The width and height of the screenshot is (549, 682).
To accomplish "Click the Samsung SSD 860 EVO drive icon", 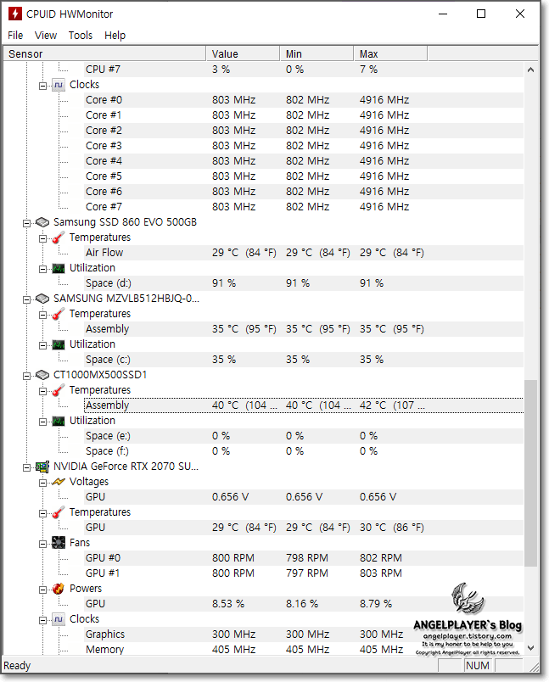I will point(42,222).
